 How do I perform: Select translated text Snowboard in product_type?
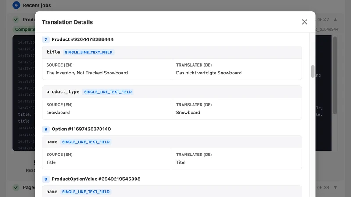pyautogui.click(x=188, y=113)
